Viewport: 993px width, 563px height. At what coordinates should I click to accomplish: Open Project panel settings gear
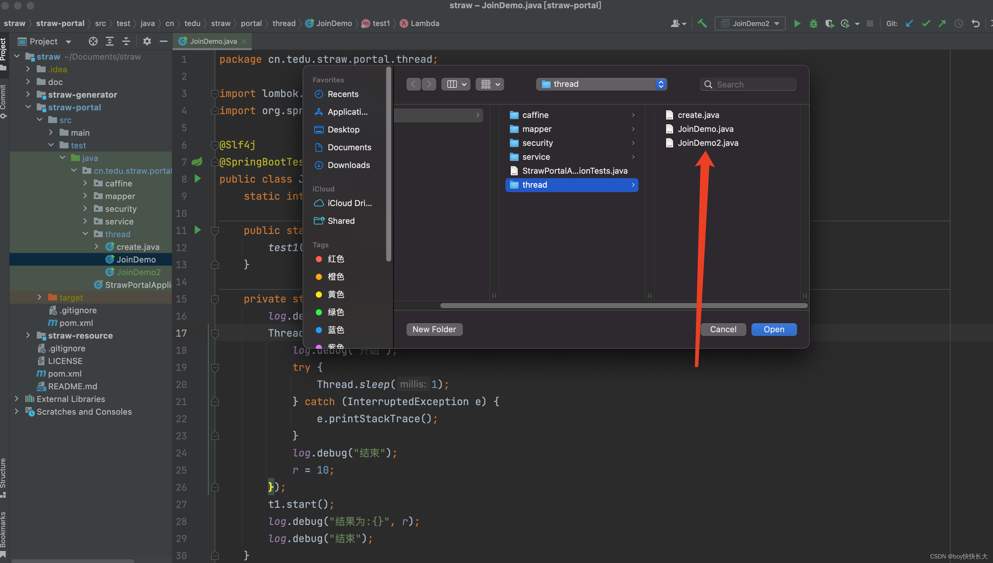[146, 42]
